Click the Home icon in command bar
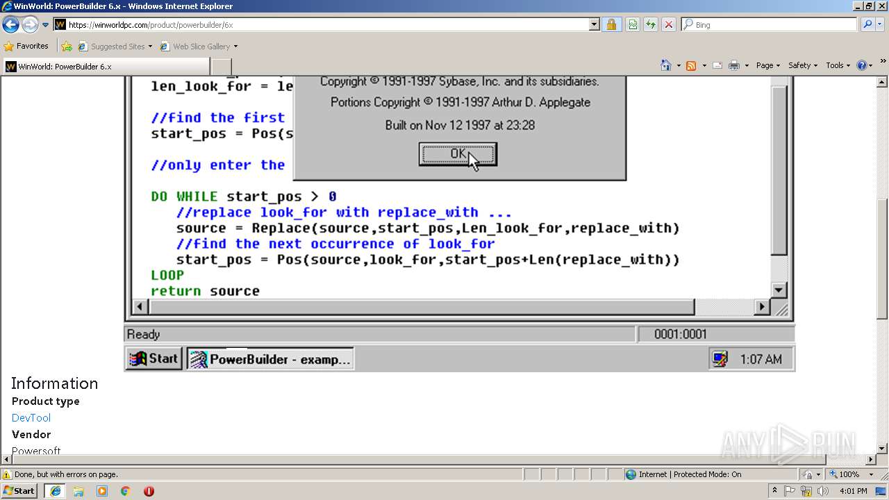This screenshot has height=500, width=889. [x=665, y=65]
